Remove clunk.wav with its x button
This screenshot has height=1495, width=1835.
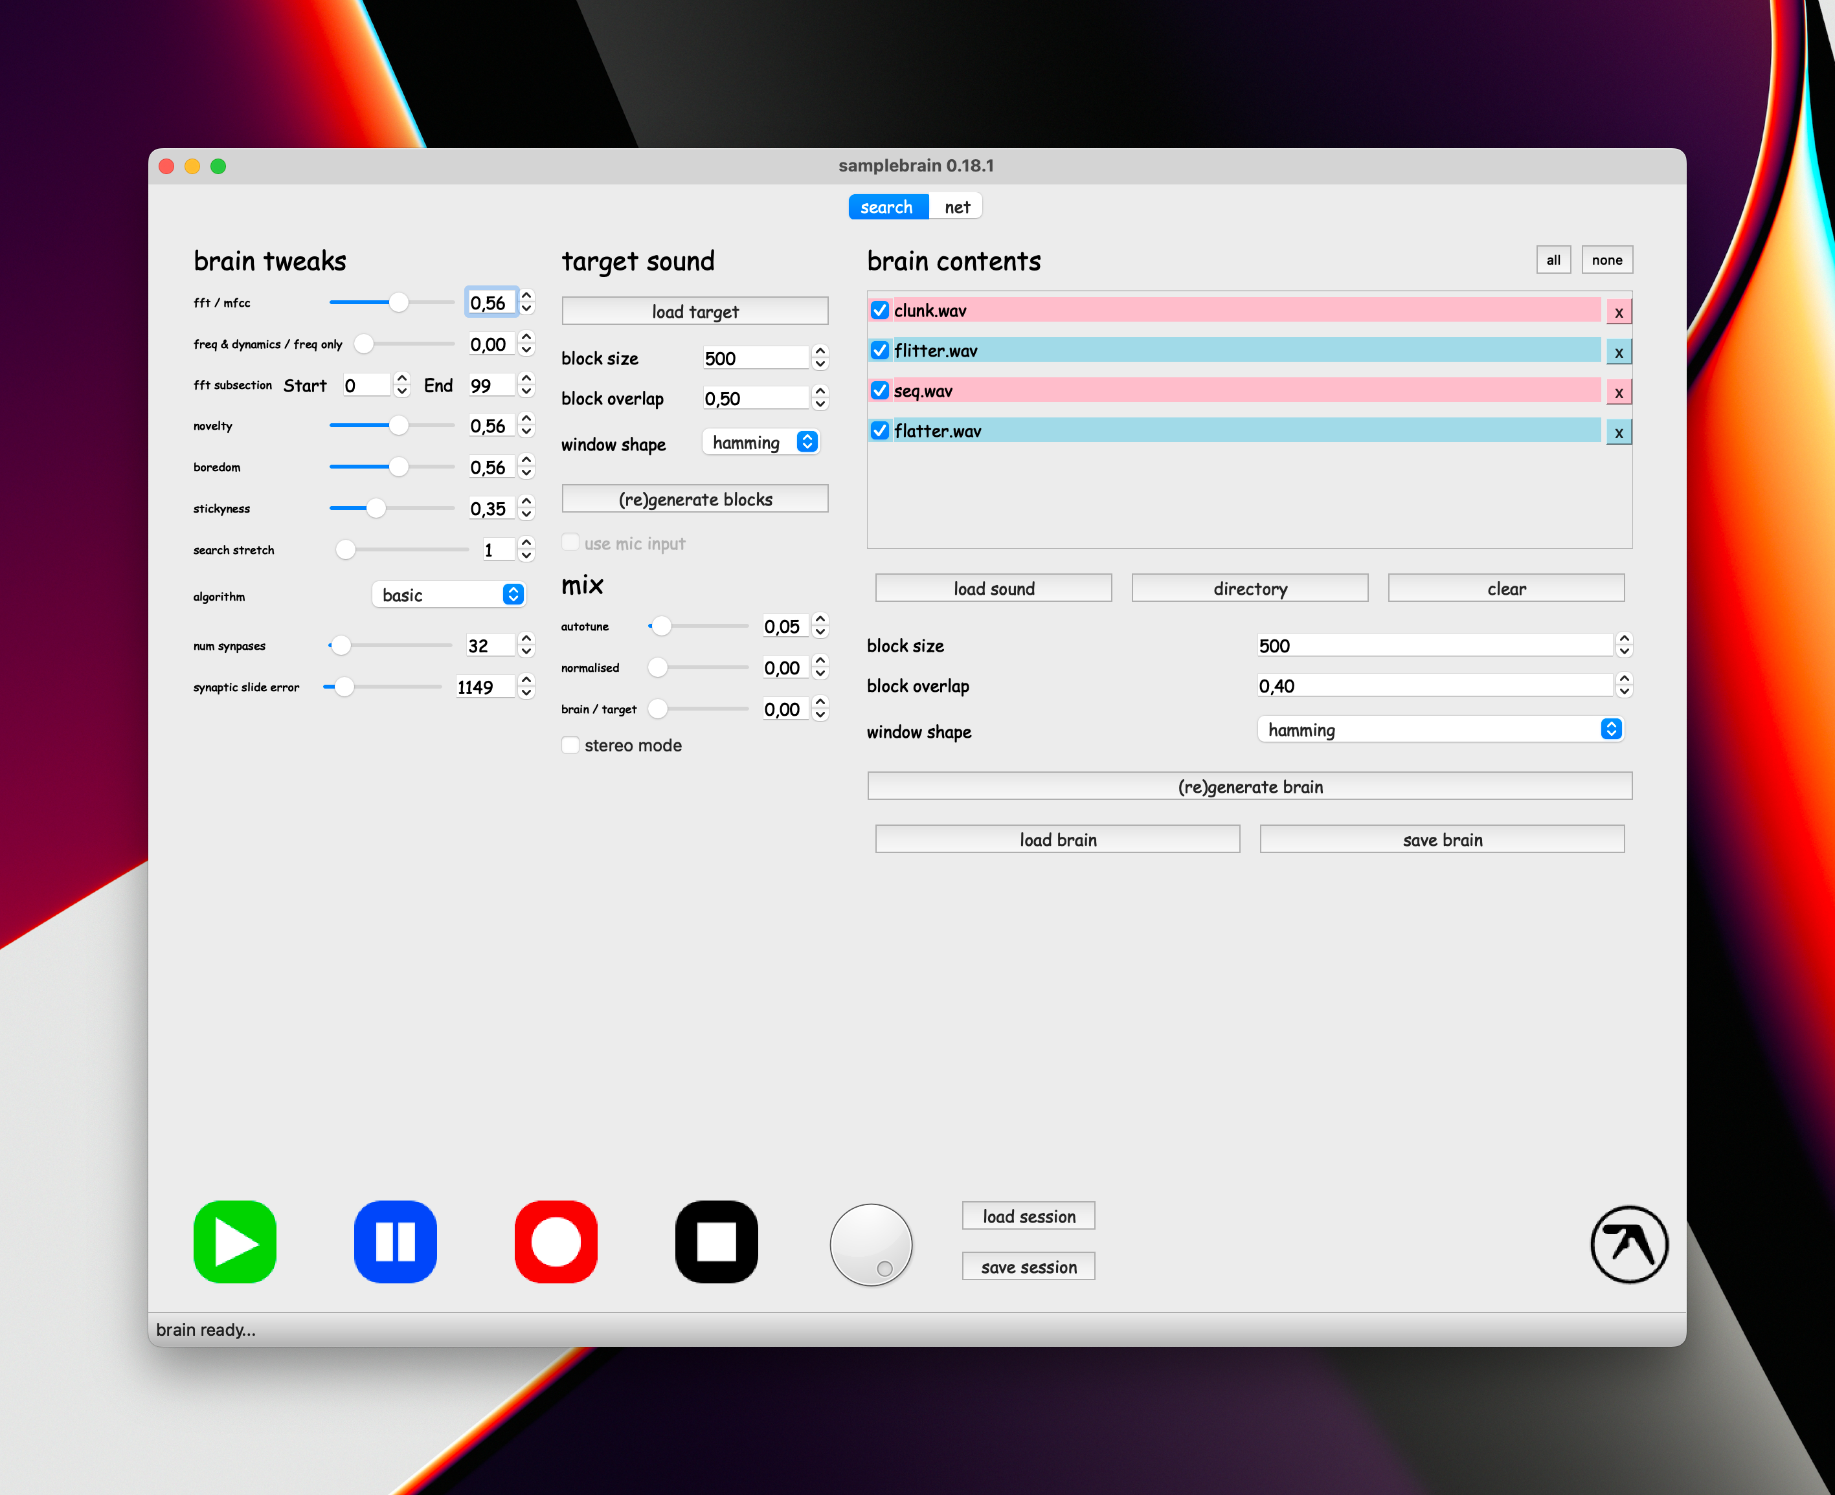coord(1618,312)
